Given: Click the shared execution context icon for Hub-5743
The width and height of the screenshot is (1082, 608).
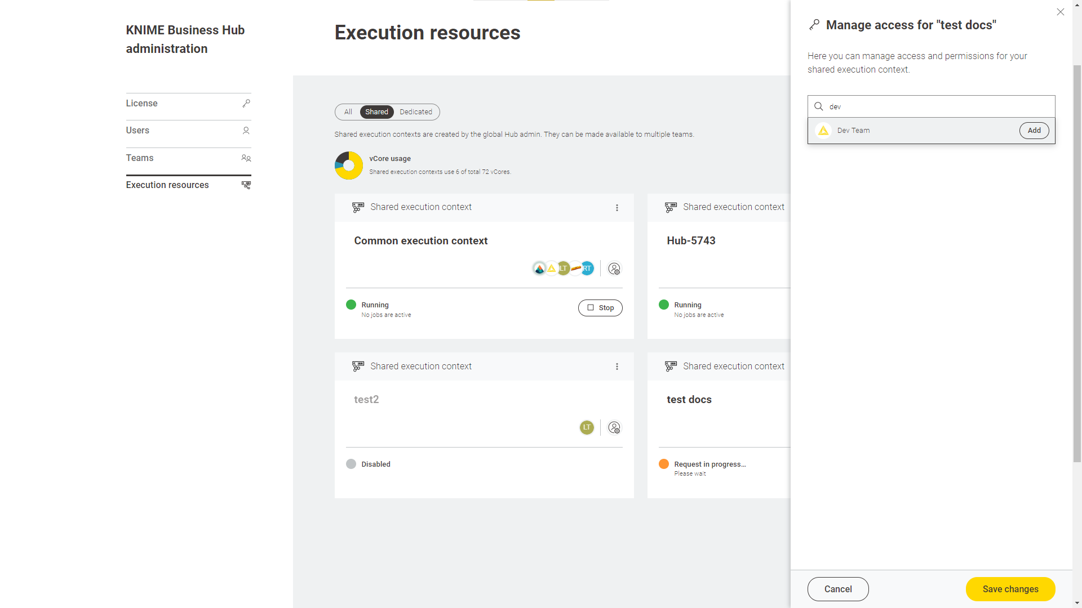Looking at the screenshot, I should [670, 207].
